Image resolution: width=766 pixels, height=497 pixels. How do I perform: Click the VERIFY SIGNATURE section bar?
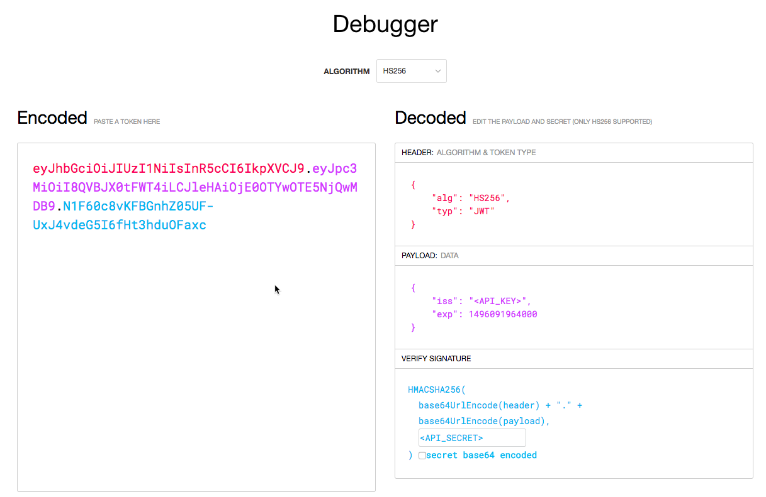tap(573, 358)
